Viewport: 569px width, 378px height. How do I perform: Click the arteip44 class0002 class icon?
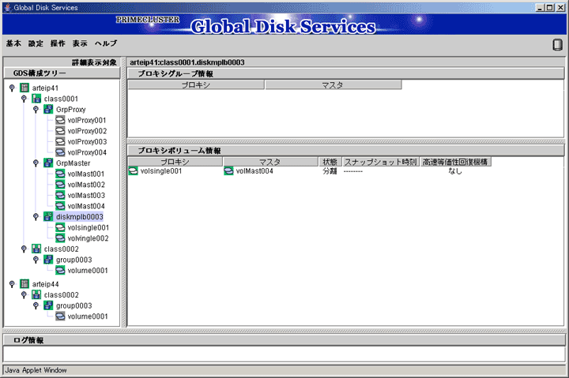point(36,294)
